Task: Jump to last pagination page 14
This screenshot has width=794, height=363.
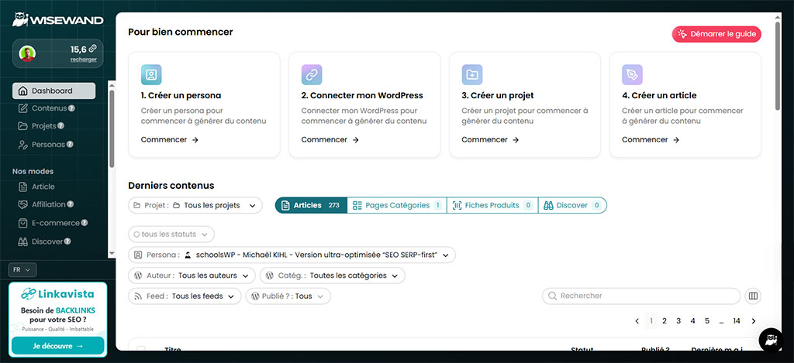Action: pyautogui.click(x=737, y=321)
